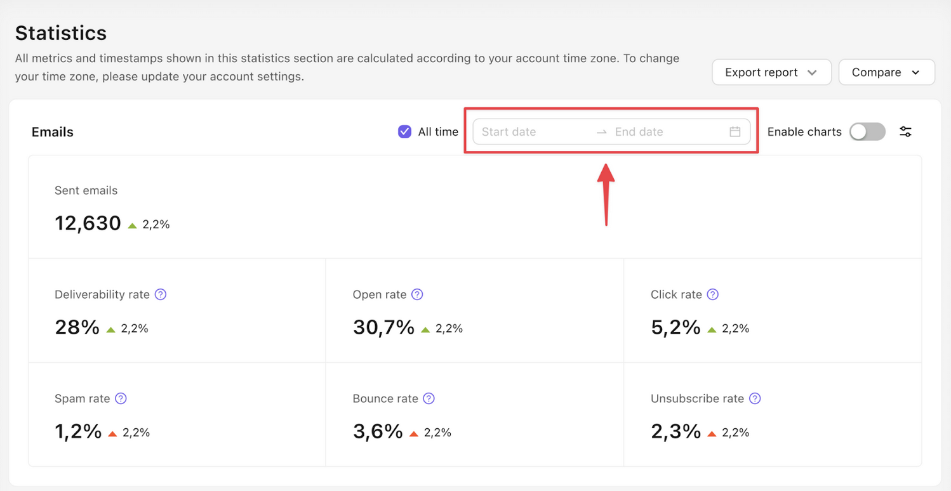Click the Open rate 30,7% value
Image resolution: width=951 pixels, height=491 pixels.
tap(383, 327)
